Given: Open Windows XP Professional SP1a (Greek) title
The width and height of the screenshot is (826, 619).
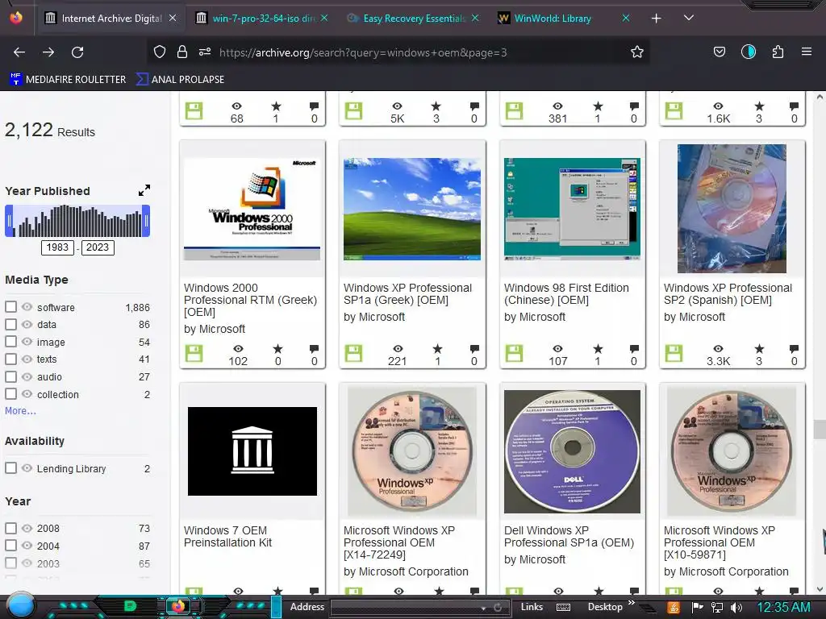Looking at the screenshot, I should click(x=407, y=293).
